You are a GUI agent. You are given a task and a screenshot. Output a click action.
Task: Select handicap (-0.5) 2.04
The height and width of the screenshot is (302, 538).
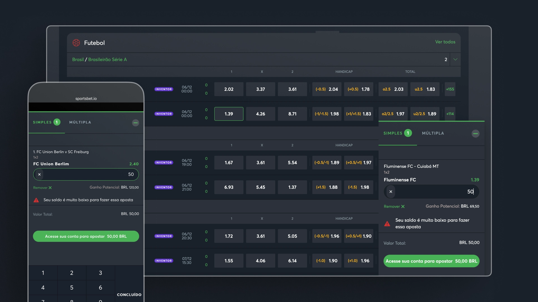coord(327,89)
